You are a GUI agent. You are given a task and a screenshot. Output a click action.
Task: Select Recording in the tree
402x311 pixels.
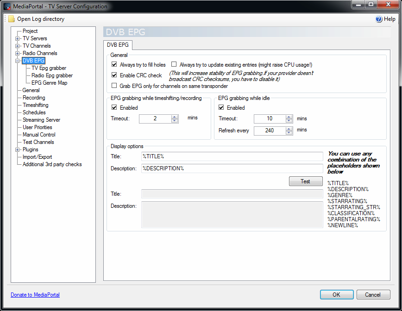point(34,98)
